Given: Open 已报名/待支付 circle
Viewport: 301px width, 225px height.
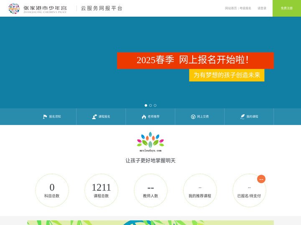Looking at the screenshot, I should pyautogui.click(x=249, y=190).
